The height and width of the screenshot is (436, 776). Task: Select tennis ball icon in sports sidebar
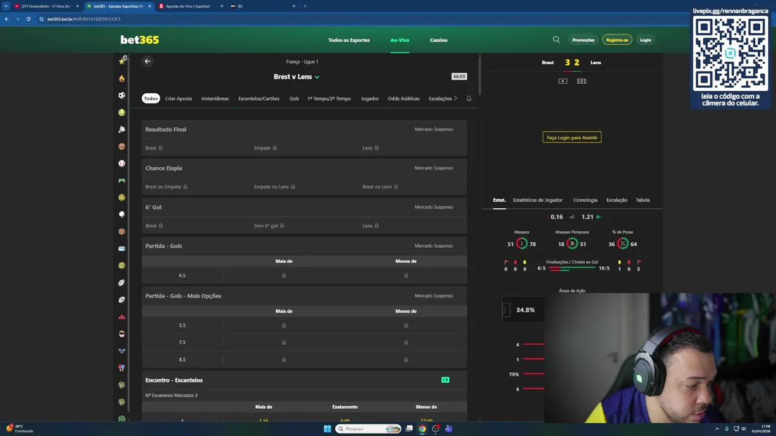[x=122, y=112]
